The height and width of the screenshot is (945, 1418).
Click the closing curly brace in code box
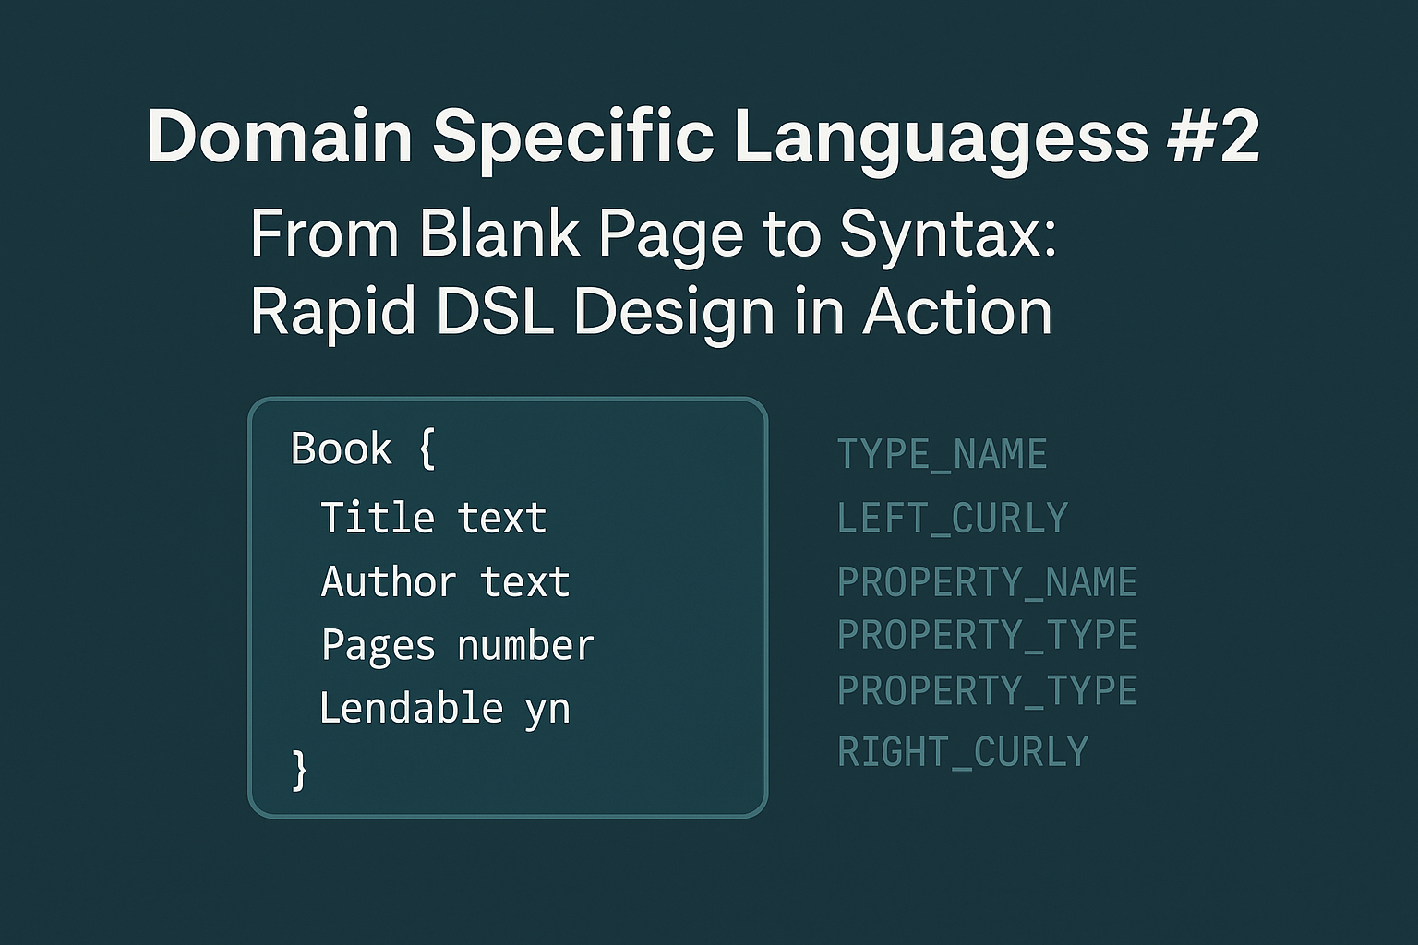tap(299, 769)
